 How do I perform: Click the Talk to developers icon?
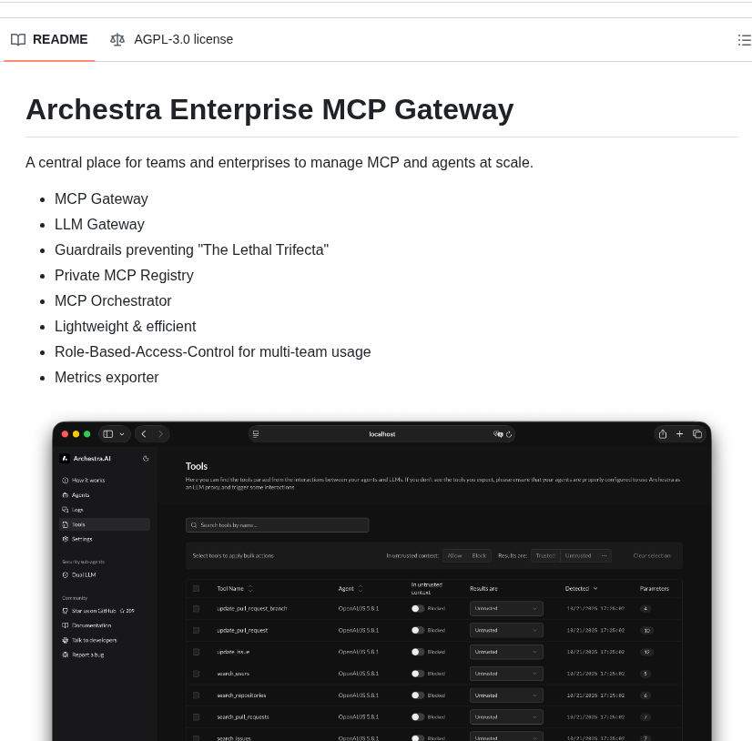[x=65, y=640]
